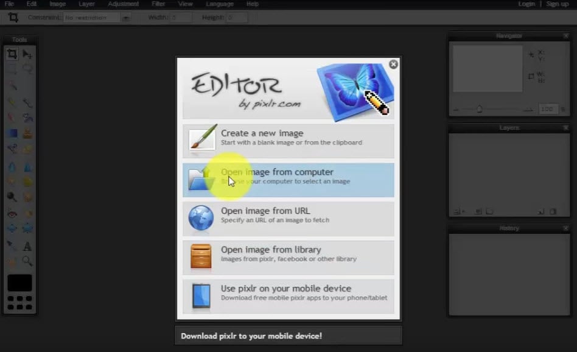Open the Help menu
The width and height of the screenshot is (577, 352).
pyautogui.click(x=253, y=4)
